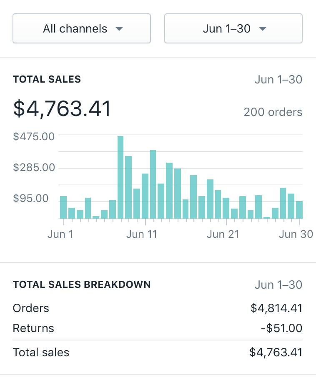Click the TOTAL SALES card heading
The height and width of the screenshot is (383, 316).
coord(47,79)
